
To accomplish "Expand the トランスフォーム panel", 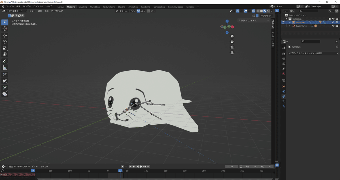I will click(x=248, y=20).
